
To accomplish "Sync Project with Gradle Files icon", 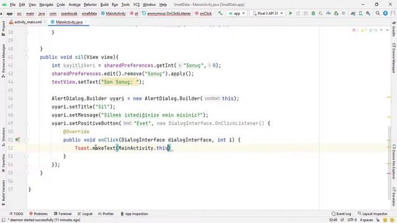I will coord(353,13).
